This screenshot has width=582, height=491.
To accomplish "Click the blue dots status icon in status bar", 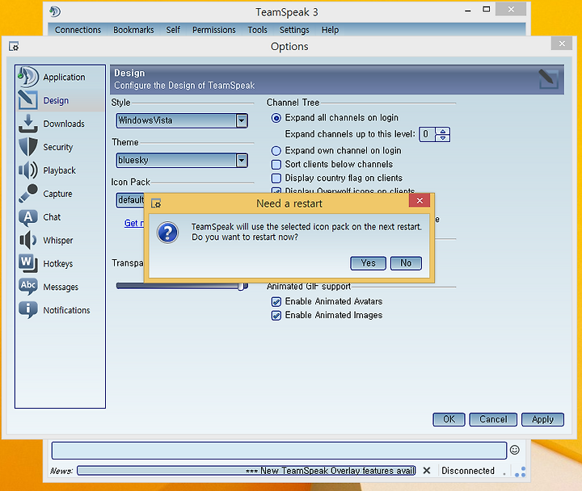I will click(520, 472).
